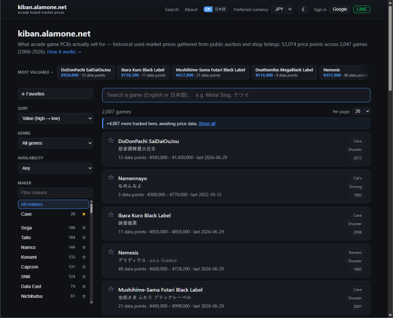
Task: Favorite the Capcom maker star
Action: [x=84, y=267]
